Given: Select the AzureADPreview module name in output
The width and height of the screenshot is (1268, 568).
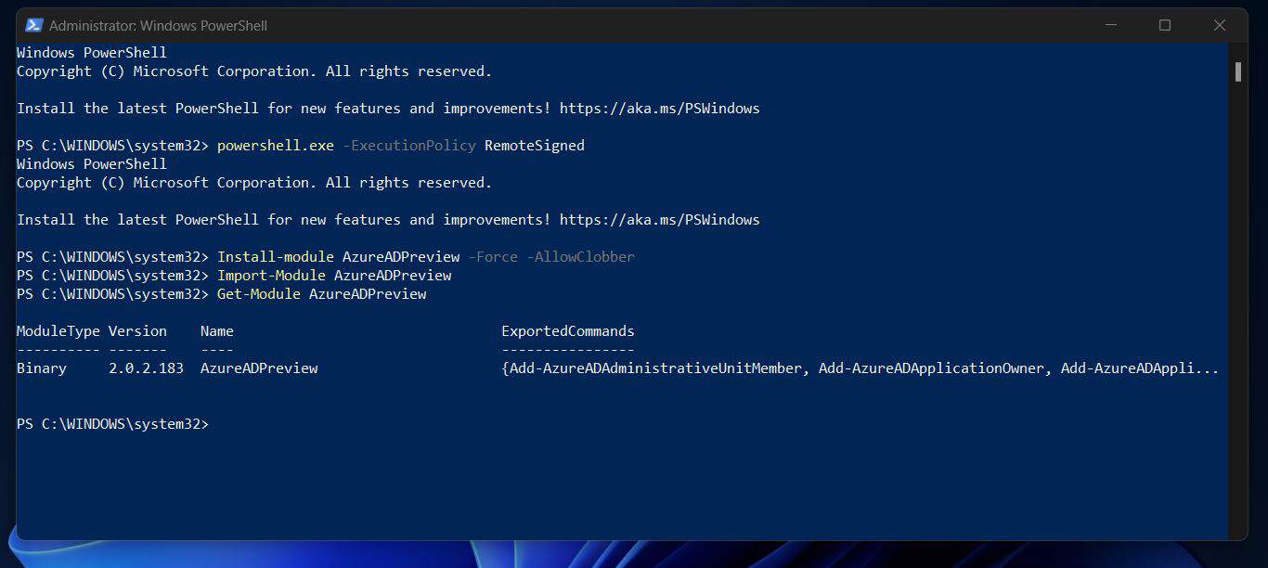Looking at the screenshot, I should (x=258, y=368).
